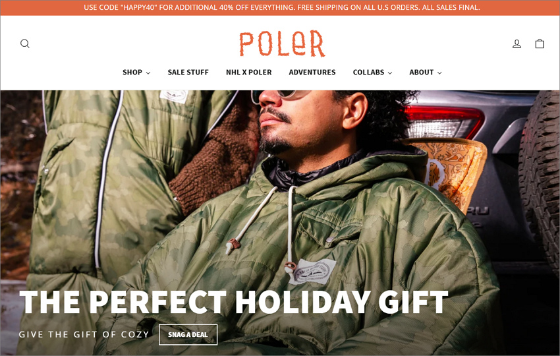Image resolution: width=560 pixels, height=356 pixels.
Task: Click the camo jacket hero image
Action: (280, 223)
